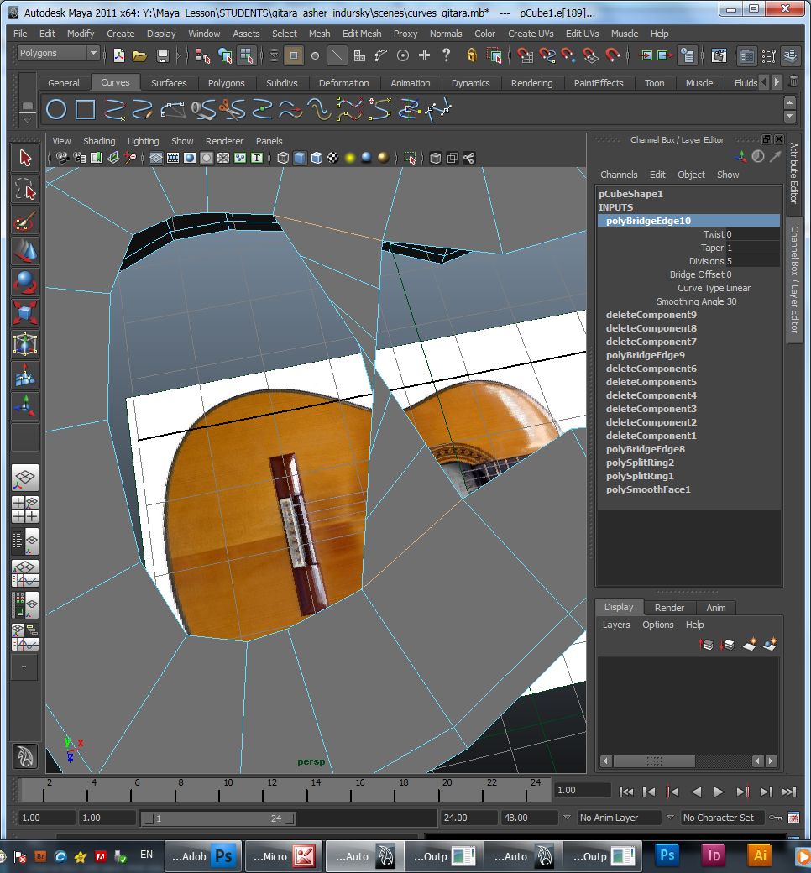Click the NURBS square shelf icon
This screenshot has height=873, width=811.
click(85, 110)
